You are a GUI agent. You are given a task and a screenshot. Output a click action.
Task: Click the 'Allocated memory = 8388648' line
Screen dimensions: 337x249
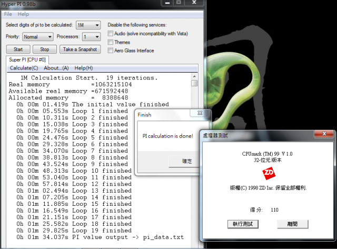click(68, 98)
